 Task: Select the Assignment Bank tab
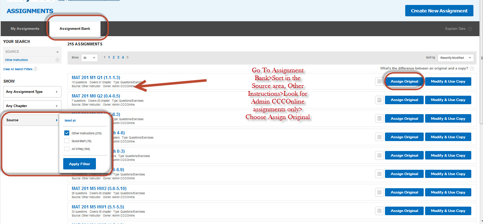(75, 29)
